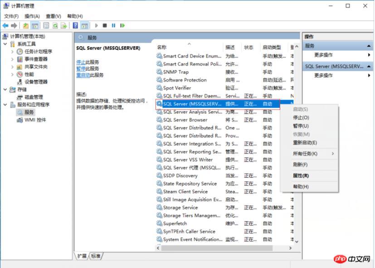
Task: Choose 属性(R) from the context menu
Action: coord(301,175)
